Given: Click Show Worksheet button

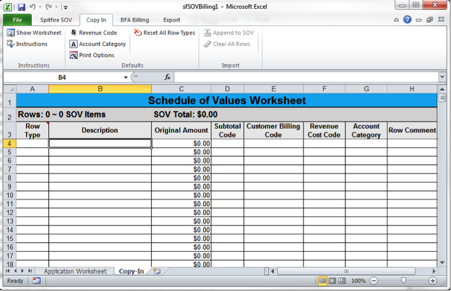Looking at the screenshot, I should click(x=34, y=33).
